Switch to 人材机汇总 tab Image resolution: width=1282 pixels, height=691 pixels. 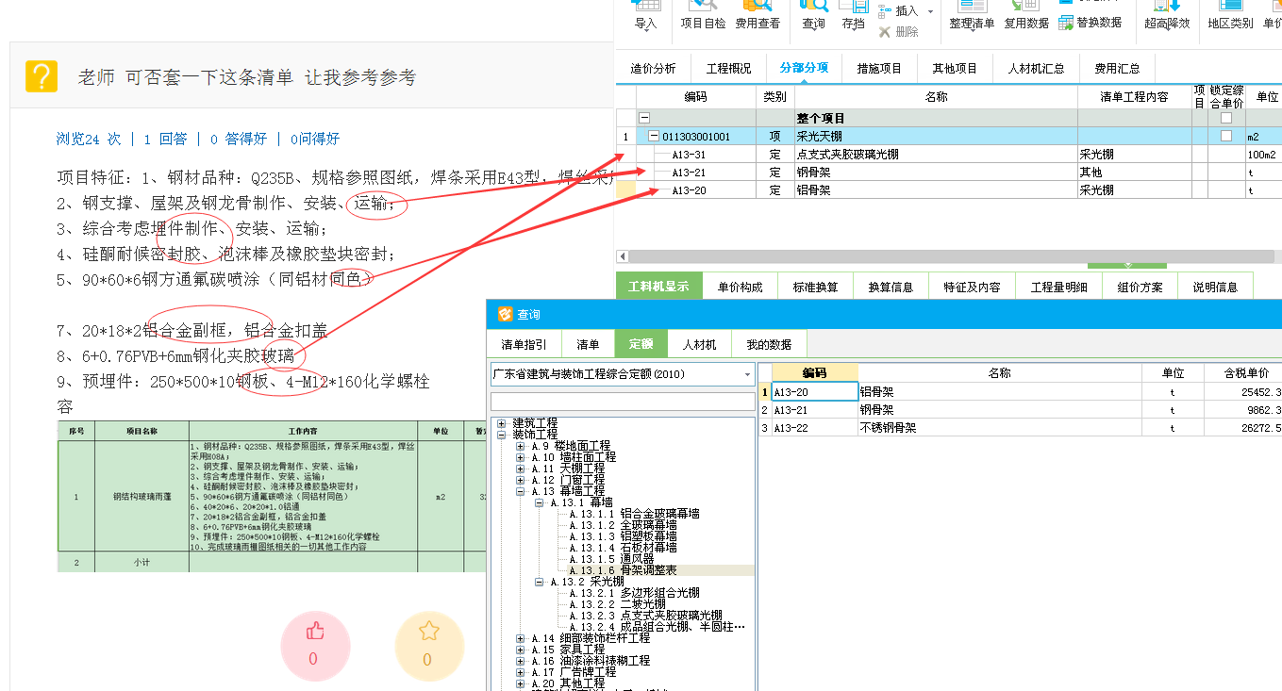click(x=1036, y=68)
